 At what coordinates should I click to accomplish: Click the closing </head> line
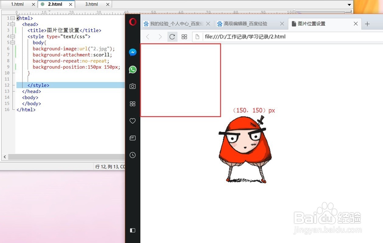tap(31, 91)
